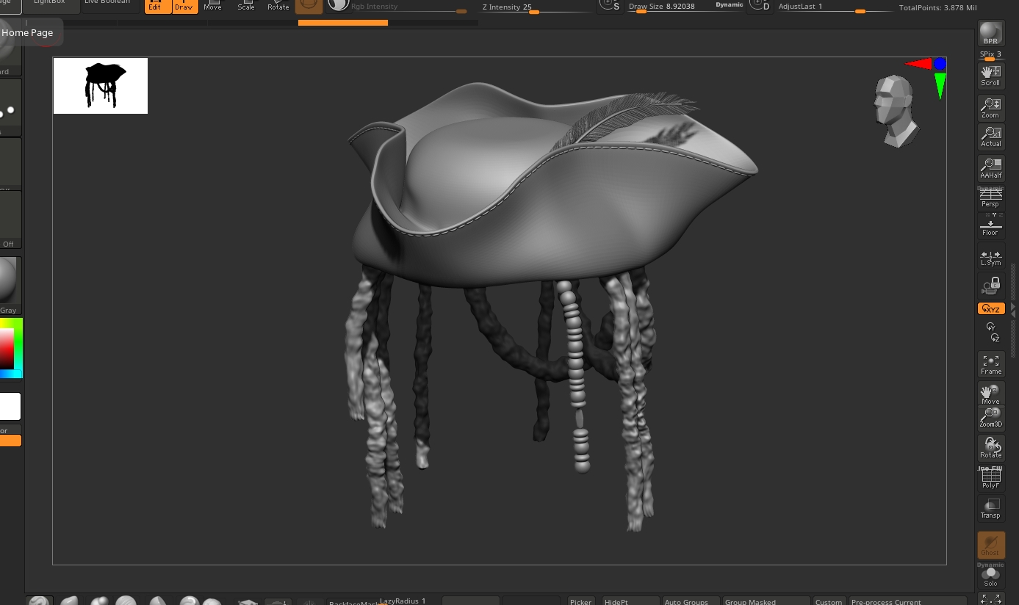Click the BPR render button
Screen dimensions: 1019x605
point(990,33)
